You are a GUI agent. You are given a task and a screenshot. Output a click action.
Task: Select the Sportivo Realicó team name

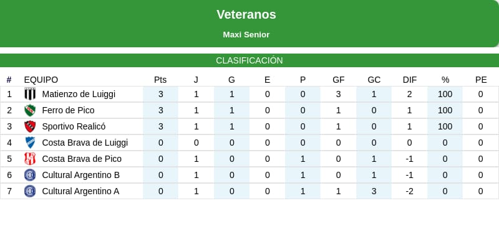74,126
